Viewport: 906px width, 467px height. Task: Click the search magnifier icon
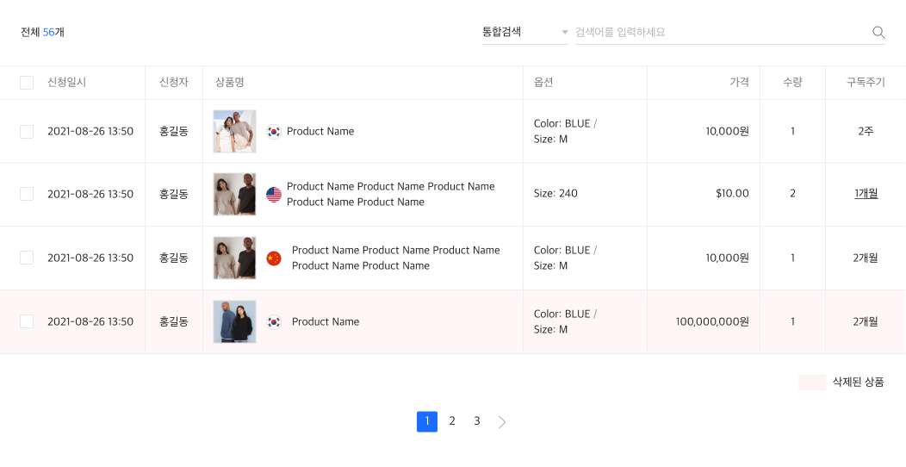pos(878,33)
